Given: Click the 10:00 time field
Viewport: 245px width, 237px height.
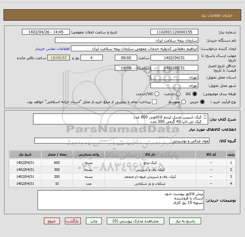Looking at the screenshot, I should pos(126,68).
